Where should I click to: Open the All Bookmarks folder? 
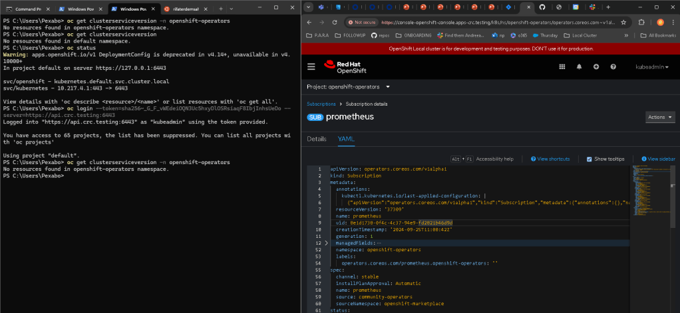[658, 35]
